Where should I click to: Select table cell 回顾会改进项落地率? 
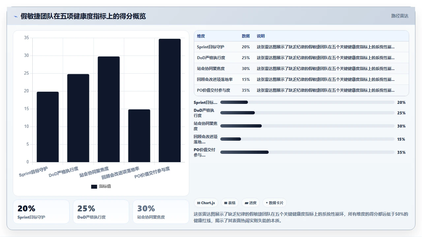click(215, 80)
